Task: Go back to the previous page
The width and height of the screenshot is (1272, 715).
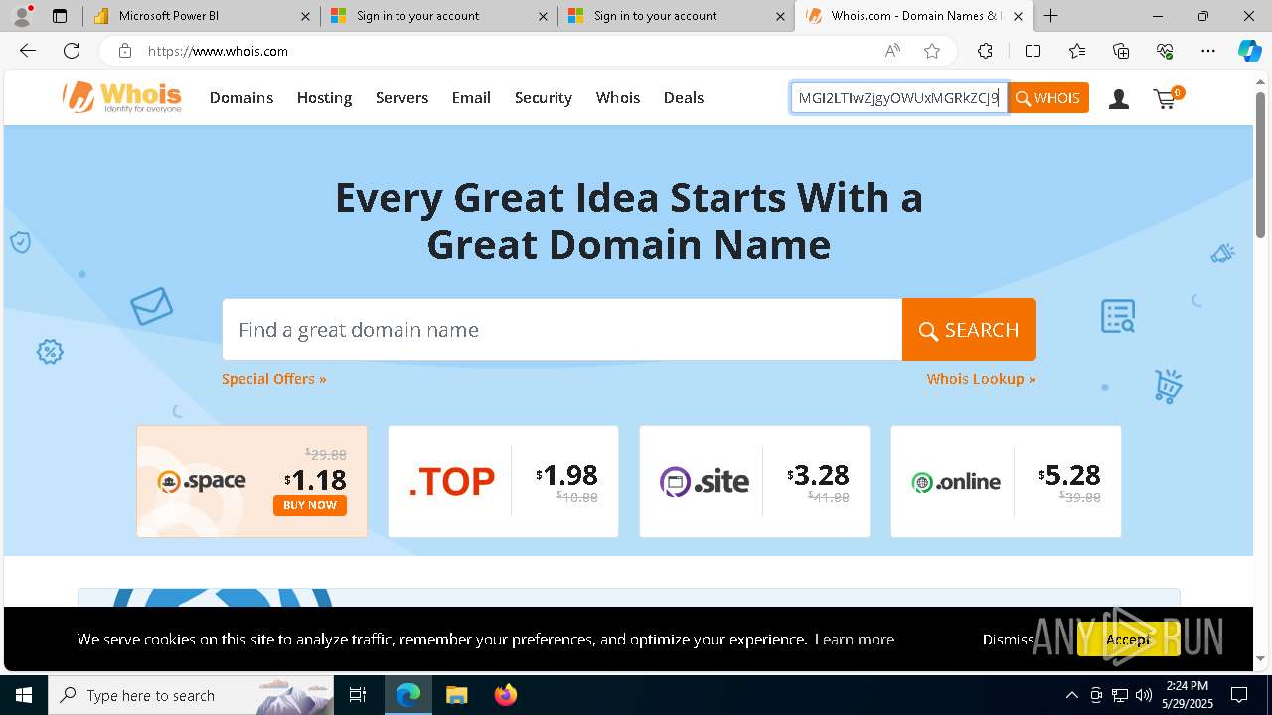Action: [28, 51]
